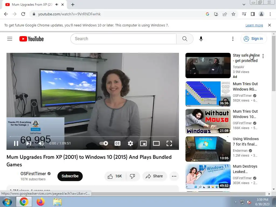Dislike this video
Image resolution: width=276 pixels, height=207 pixels.
[132, 176]
